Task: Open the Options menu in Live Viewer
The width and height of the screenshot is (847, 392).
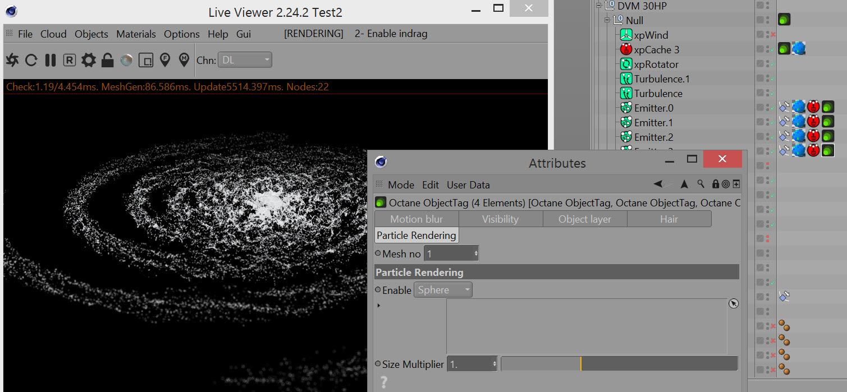Action: click(x=182, y=34)
